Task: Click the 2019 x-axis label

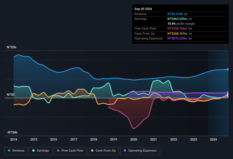Action: click(114, 139)
